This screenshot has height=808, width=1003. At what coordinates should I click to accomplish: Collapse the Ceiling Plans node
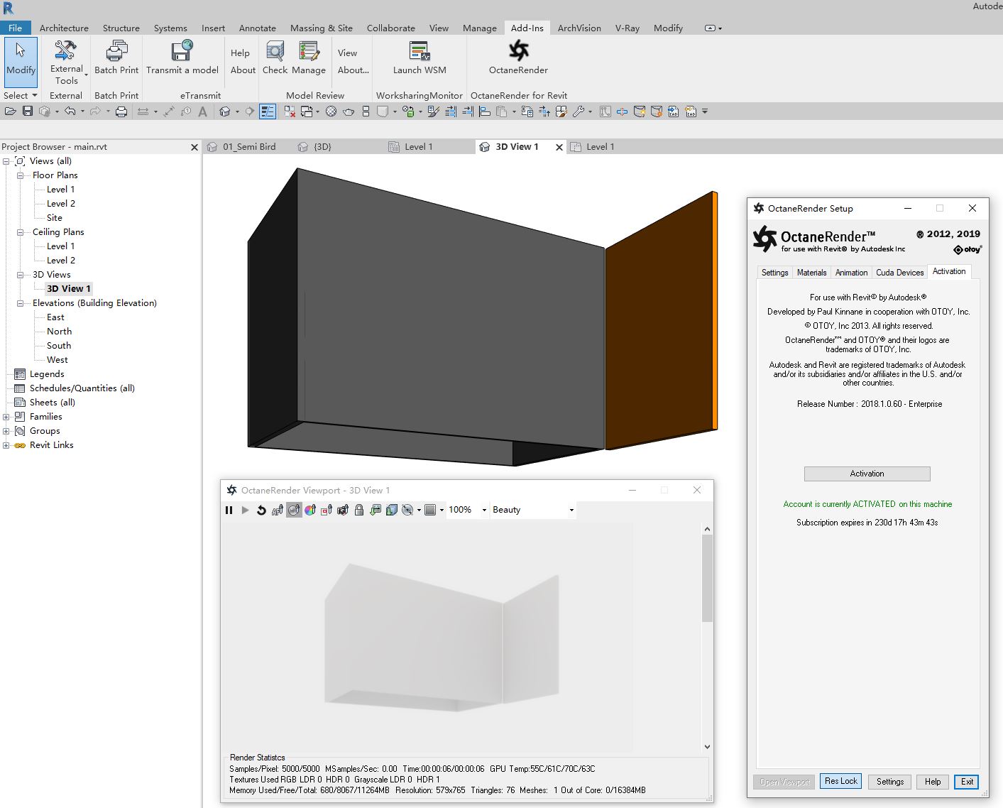pos(21,232)
